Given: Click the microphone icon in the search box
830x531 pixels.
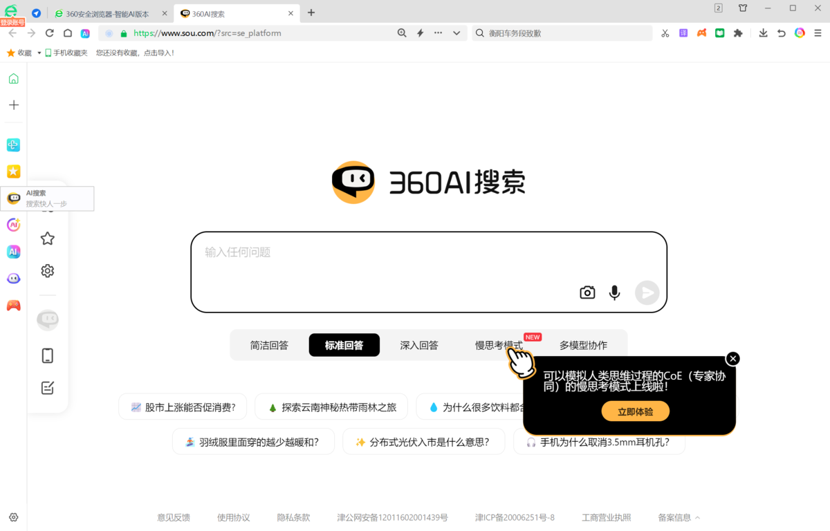Looking at the screenshot, I should tap(614, 292).
